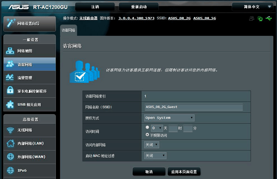The height and width of the screenshot is (179, 277).
Task: Click the green client devices status icon
Action: [260, 19]
